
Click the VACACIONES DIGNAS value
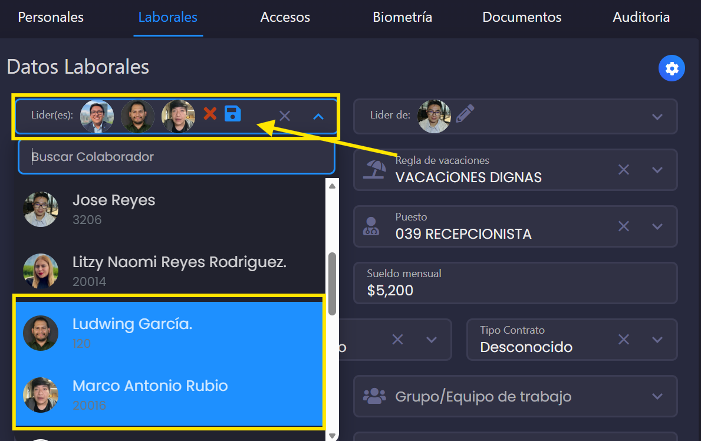point(468,177)
